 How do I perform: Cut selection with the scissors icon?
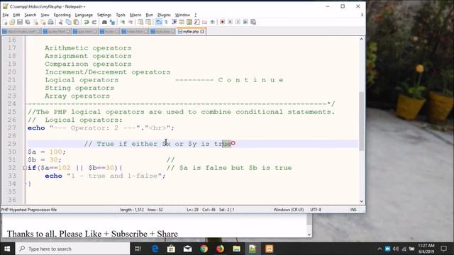click(61, 22)
